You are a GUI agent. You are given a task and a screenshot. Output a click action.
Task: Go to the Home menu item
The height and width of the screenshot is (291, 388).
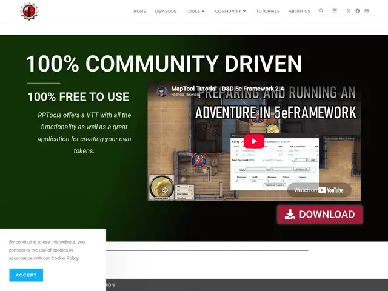coord(140,11)
